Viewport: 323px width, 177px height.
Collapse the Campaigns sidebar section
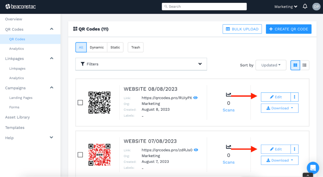click(x=51, y=88)
